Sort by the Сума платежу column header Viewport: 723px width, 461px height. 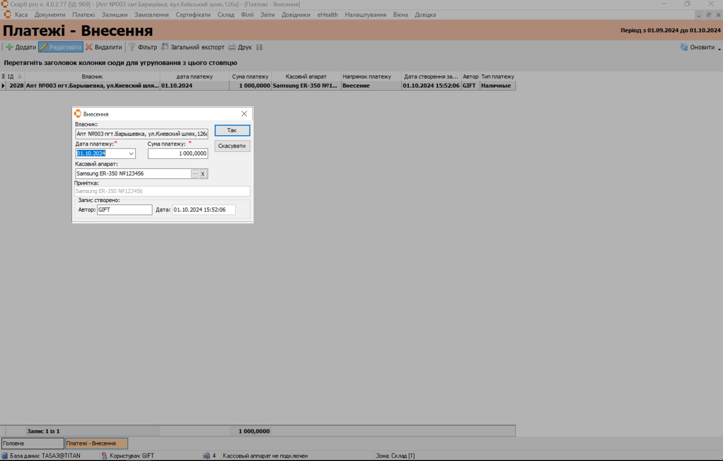(x=250, y=77)
